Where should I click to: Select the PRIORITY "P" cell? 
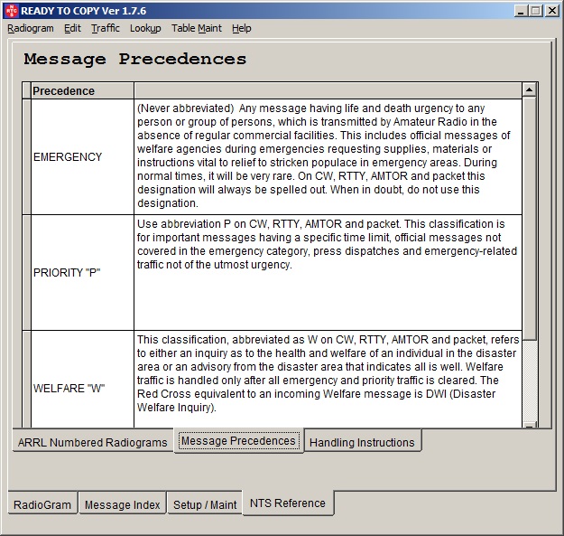click(82, 272)
